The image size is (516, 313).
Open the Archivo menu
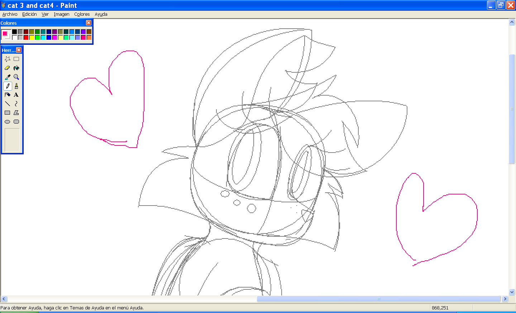pyautogui.click(x=10, y=14)
